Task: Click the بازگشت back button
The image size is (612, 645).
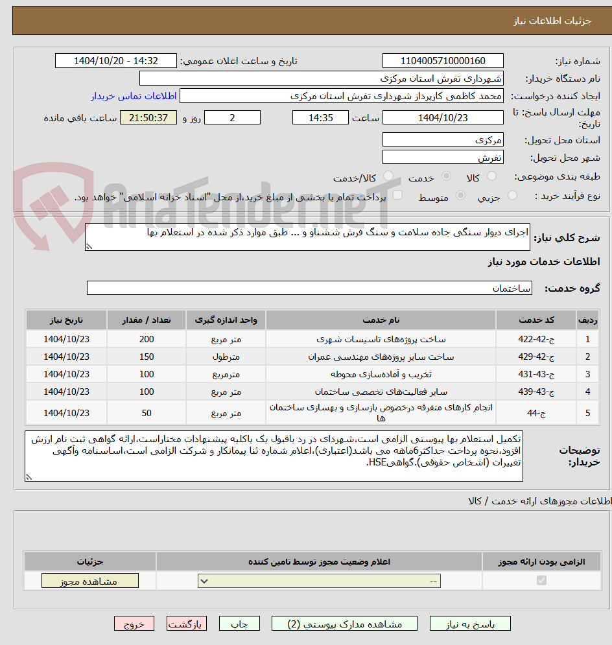Action: (x=187, y=624)
